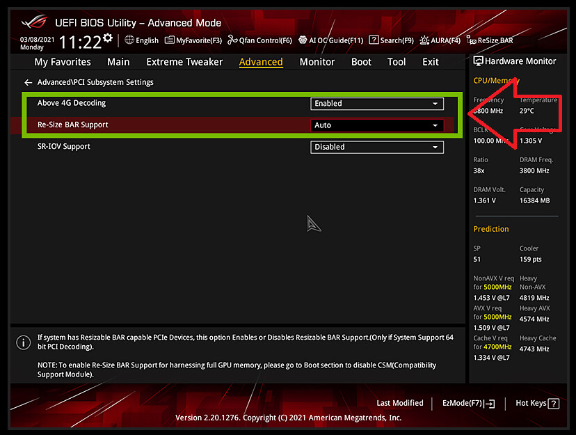
Task: Switch to EzMode(F7)
Action: coord(468,403)
